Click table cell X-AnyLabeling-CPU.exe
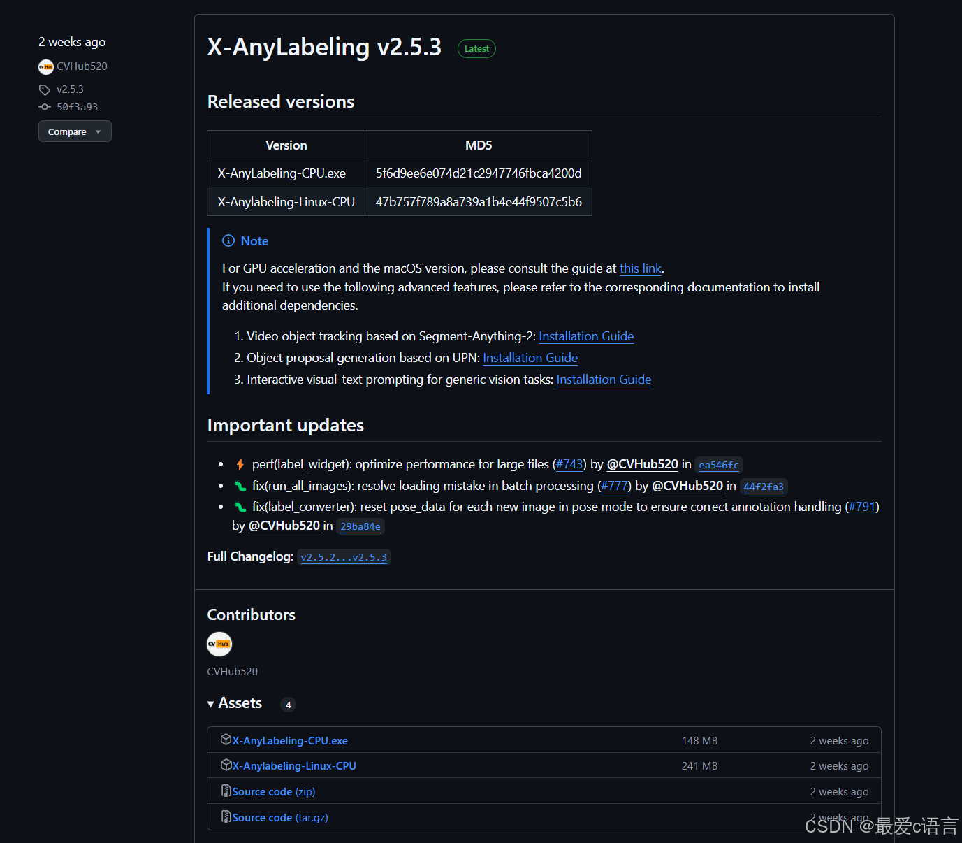 pyautogui.click(x=286, y=173)
